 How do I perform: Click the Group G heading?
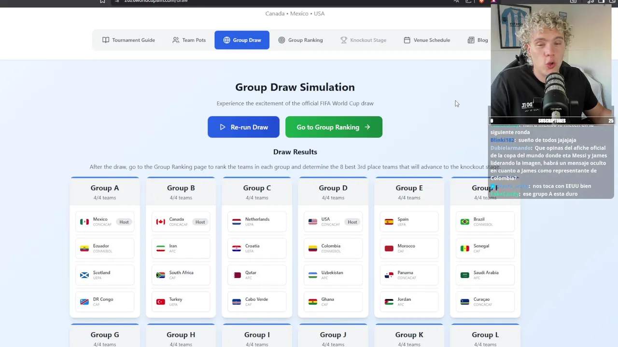click(x=105, y=335)
